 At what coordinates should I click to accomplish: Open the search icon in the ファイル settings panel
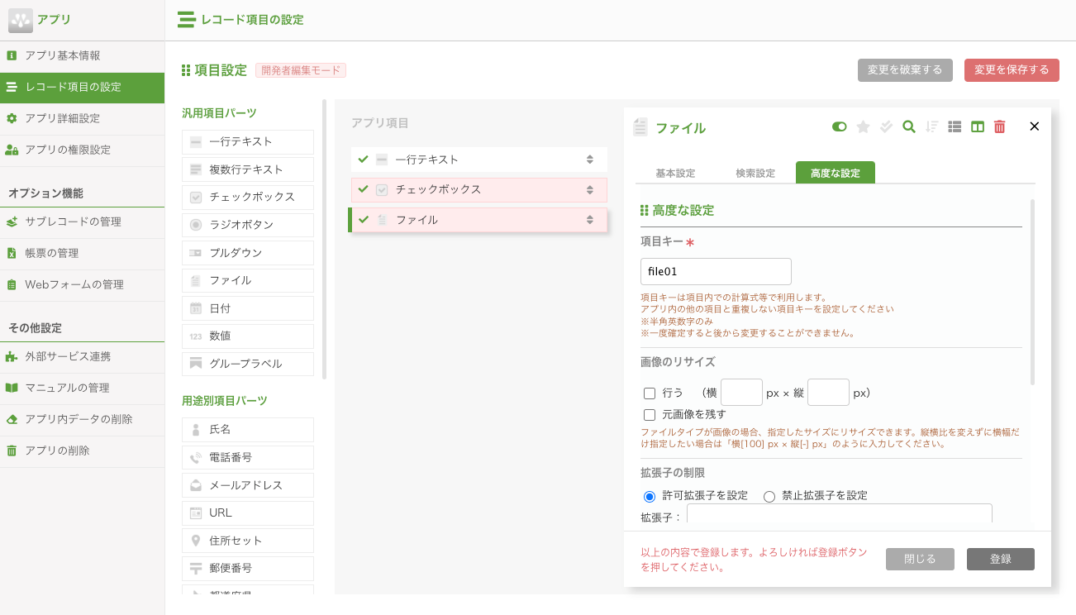click(x=907, y=127)
